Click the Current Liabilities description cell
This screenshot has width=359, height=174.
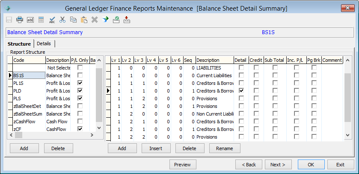(215, 75)
